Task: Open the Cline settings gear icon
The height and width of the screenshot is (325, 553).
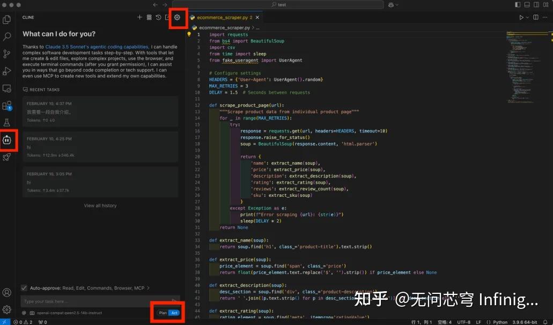Action: (x=178, y=18)
